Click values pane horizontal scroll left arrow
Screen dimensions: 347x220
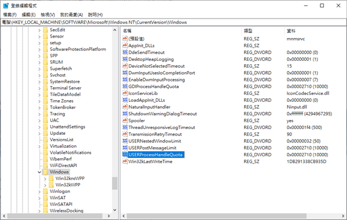124,216
